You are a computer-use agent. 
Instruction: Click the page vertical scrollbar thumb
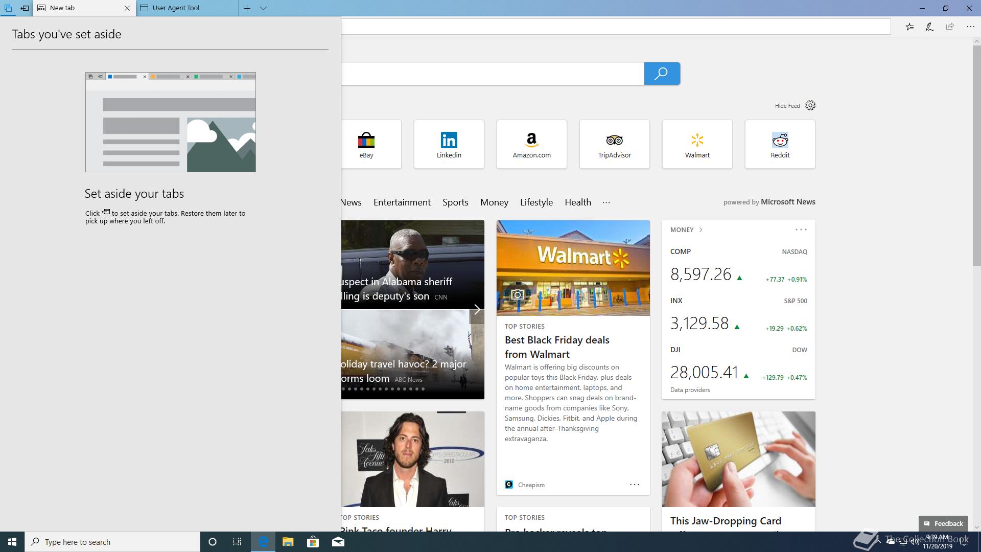[x=976, y=155]
